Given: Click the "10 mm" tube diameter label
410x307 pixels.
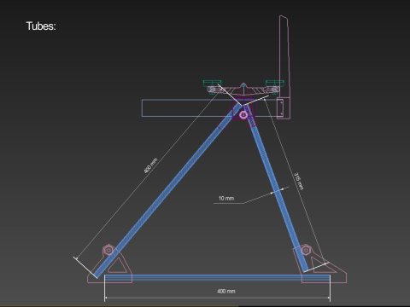Looking at the screenshot, I should point(226,198).
